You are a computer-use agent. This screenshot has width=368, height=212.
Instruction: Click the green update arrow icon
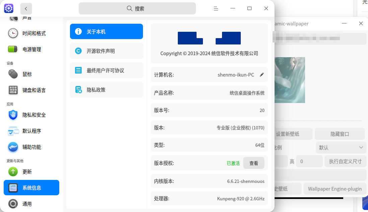pyautogui.click(x=13, y=172)
